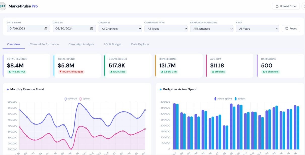This screenshot has width=305, height=155.
Task: Switch to the Channel Performance tab
Action: (x=44, y=44)
